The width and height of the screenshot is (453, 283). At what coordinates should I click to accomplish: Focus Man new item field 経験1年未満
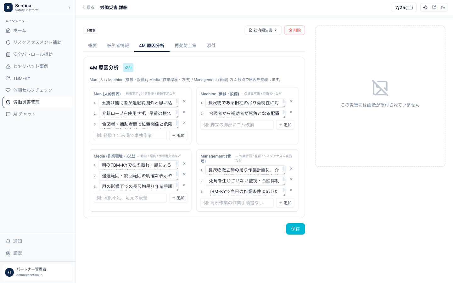pos(130,136)
